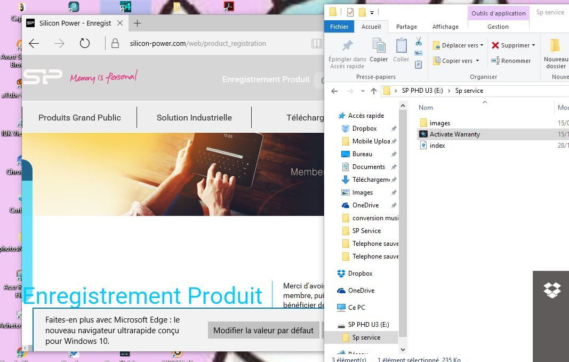Expand breadcrumb chevron before Sp service
This screenshot has width=569, height=362.
point(449,91)
